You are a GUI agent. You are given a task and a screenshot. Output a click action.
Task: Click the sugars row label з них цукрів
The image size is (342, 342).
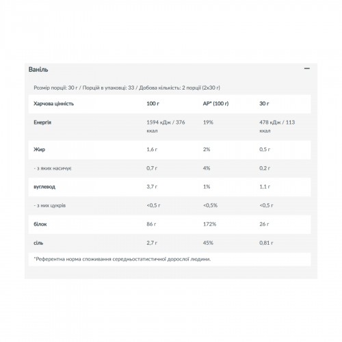coord(50,206)
